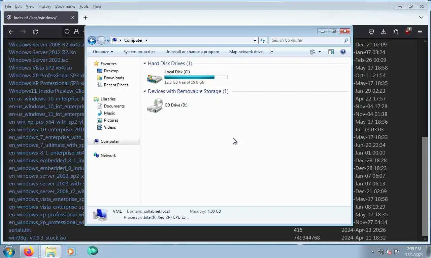Open recent pages dropdown beside Forward button

click(x=108, y=40)
